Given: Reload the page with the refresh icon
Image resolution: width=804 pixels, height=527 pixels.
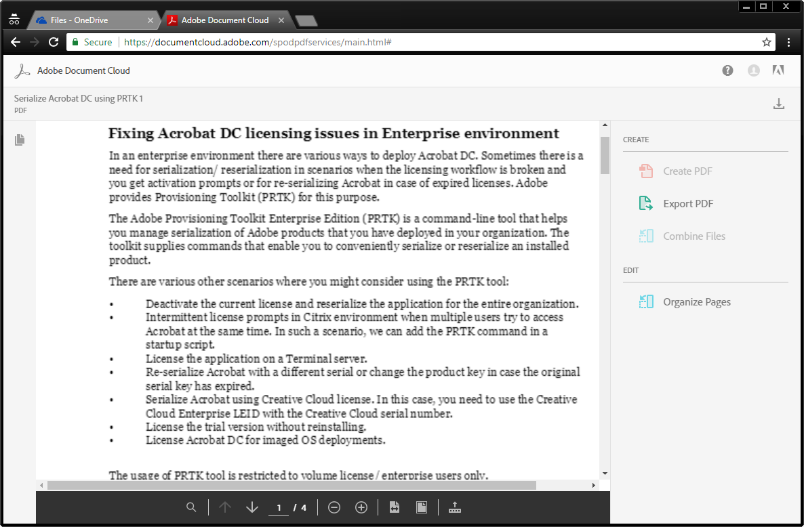Looking at the screenshot, I should (54, 42).
